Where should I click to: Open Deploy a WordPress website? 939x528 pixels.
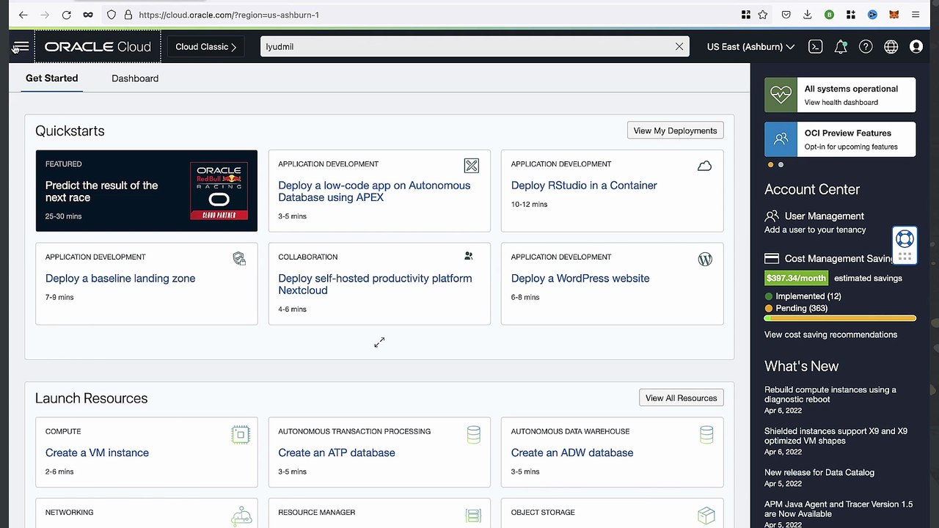coord(580,279)
